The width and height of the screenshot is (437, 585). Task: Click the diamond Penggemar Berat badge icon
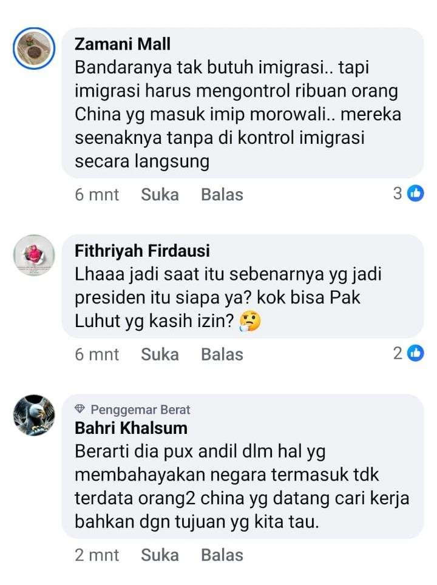click(80, 409)
